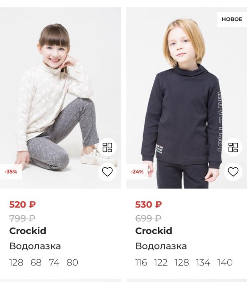
Task: Choose size 74 for the beige turtleneck
Action: click(54, 263)
